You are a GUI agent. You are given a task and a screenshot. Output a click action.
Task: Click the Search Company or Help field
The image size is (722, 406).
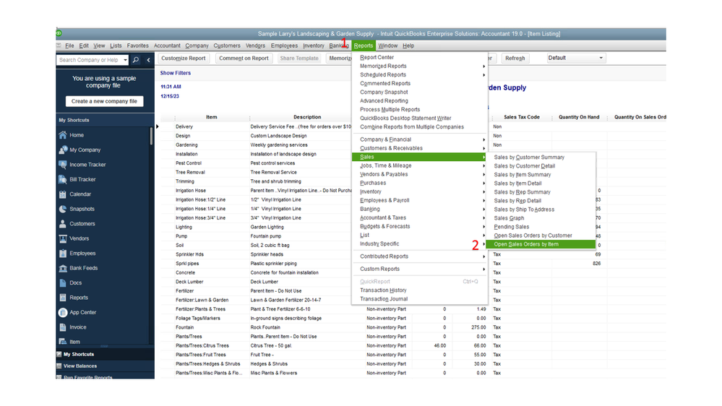(x=89, y=60)
